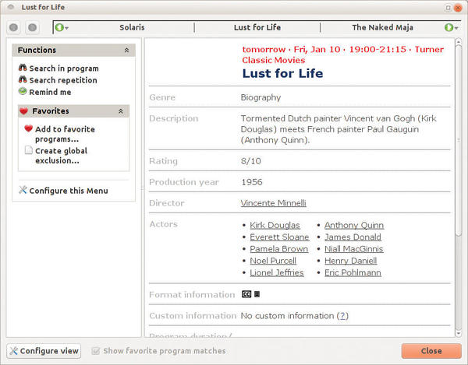Click the red broadcast time text
The image size is (468, 365).
pyautogui.click(x=342, y=54)
